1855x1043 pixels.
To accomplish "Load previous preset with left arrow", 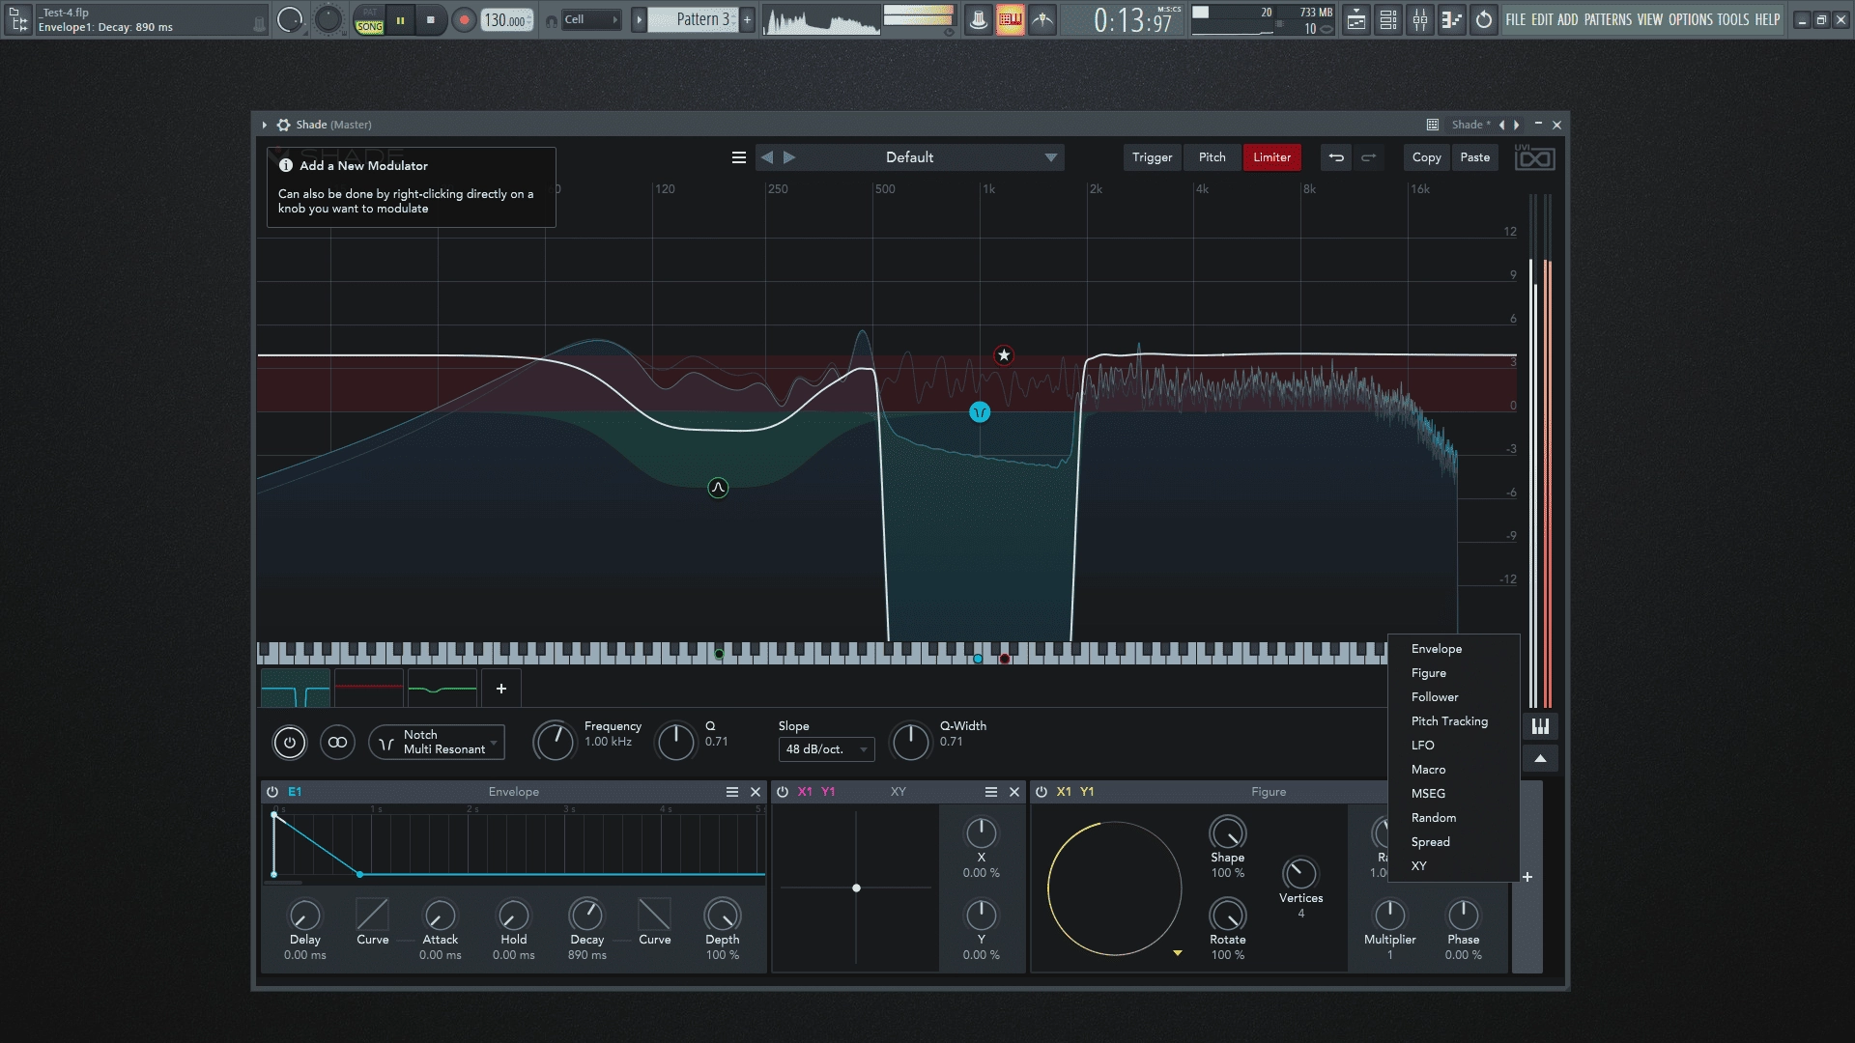I will pyautogui.click(x=767, y=157).
